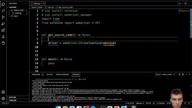Expand the OUTLINE section
The height and width of the screenshot is (108, 192).
coord(12,97)
